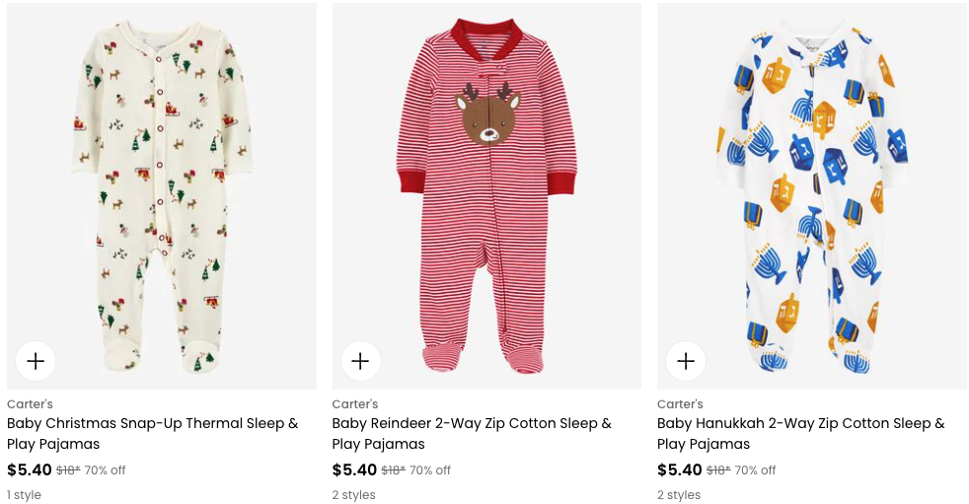Click the $5.40 price of Reindeer pajamas
This screenshot has height=504, width=969.
[x=354, y=470]
